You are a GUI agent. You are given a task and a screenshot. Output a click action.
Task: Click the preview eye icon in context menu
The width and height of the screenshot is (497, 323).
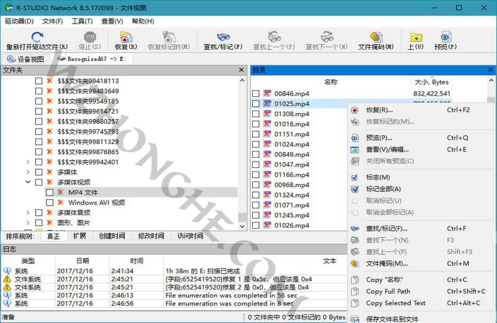(355, 138)
